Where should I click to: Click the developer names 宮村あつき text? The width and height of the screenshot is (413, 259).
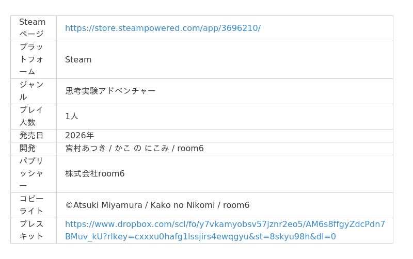(86, 148)
